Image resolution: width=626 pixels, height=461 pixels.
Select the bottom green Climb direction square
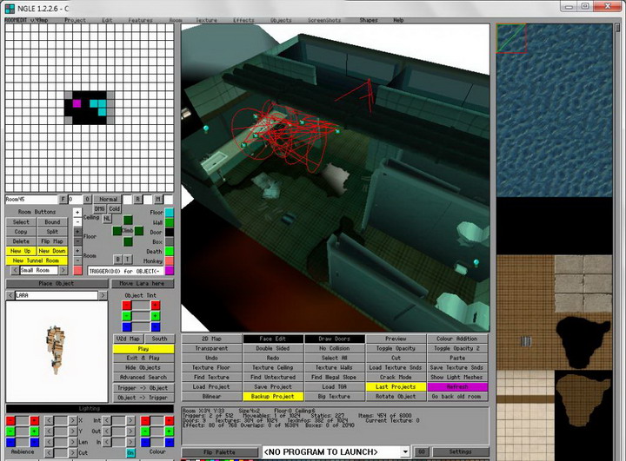point(128,241)
